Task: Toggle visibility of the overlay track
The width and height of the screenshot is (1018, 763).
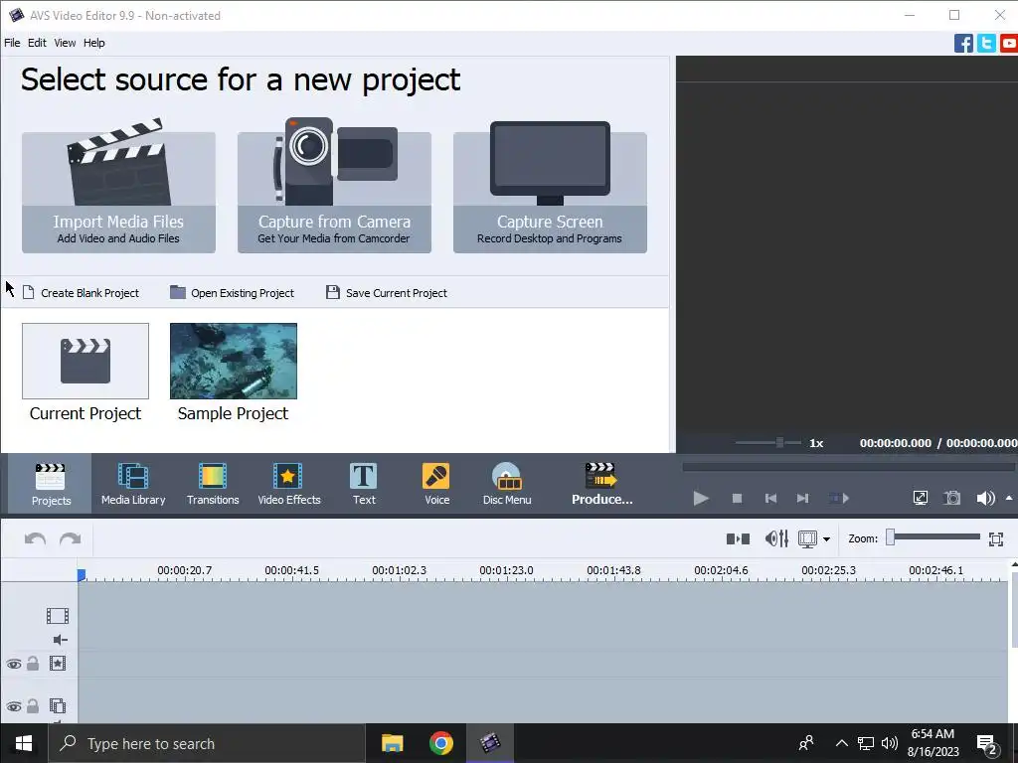Action: pos(14,706)
